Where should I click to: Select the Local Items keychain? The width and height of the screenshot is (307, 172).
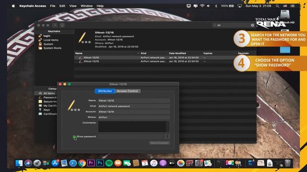click(x=51, y=40)
